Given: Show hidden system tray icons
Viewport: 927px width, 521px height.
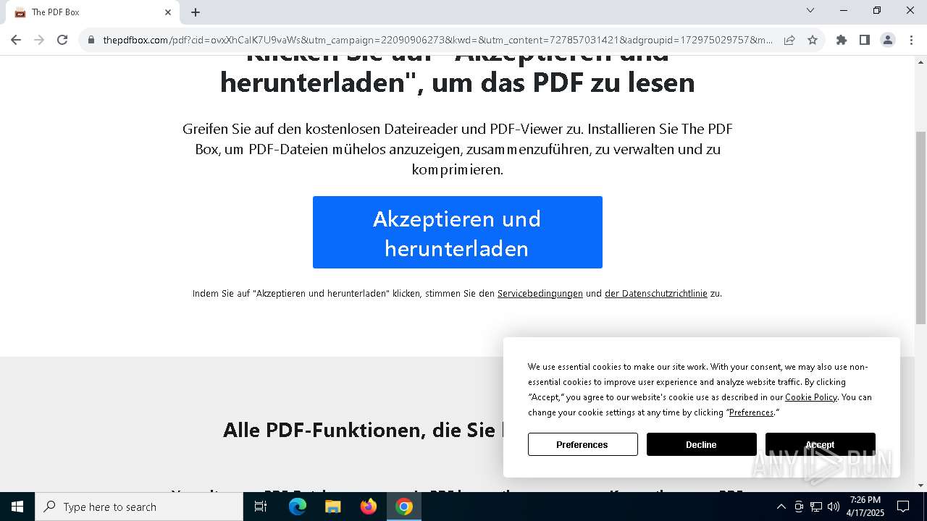Looking at the screenshot, I should click(781, 507).
